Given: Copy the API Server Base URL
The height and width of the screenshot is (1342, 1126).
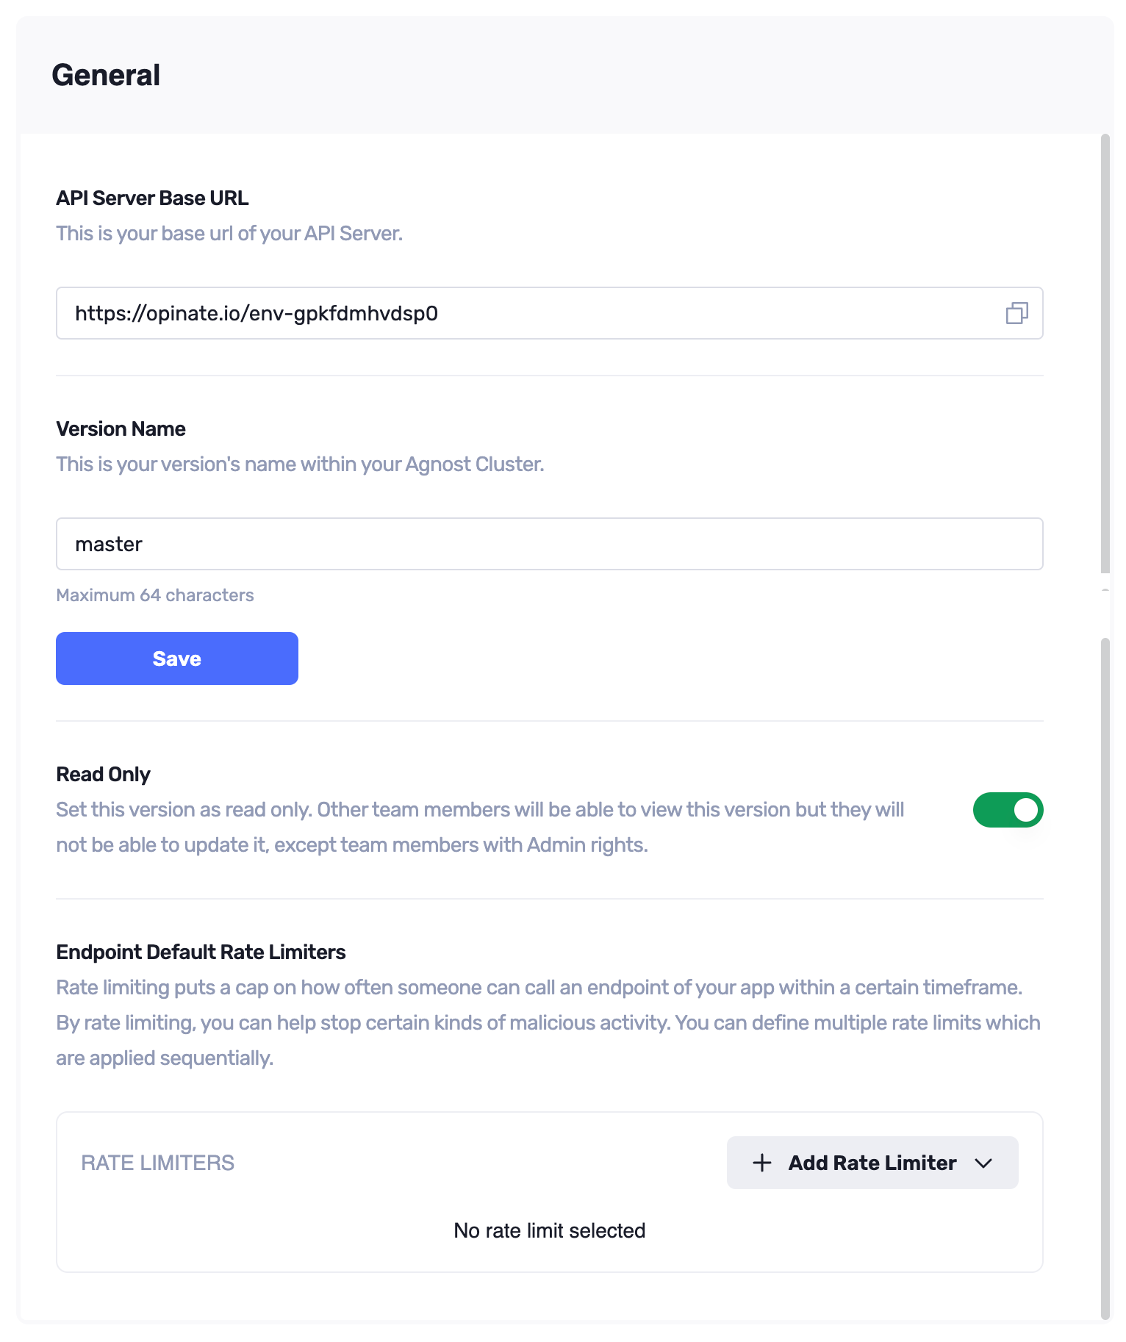Looking at the screenshot, I should coord(1016,313).
